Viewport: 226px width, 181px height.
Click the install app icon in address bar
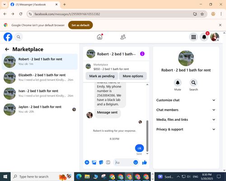pyautogui.click(x=195, y=14)
